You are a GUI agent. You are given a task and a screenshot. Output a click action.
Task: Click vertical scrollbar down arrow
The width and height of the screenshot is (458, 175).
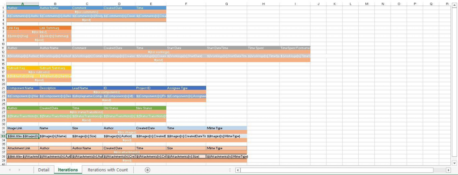(x=454, y=163)
